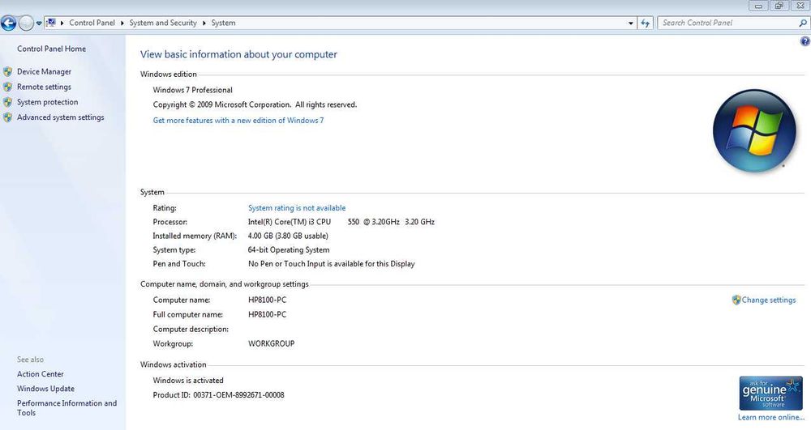Click the Computer name value HP8100-PC
The height and width of the screenshot is (430, 811).
click(x=267, y=300)
